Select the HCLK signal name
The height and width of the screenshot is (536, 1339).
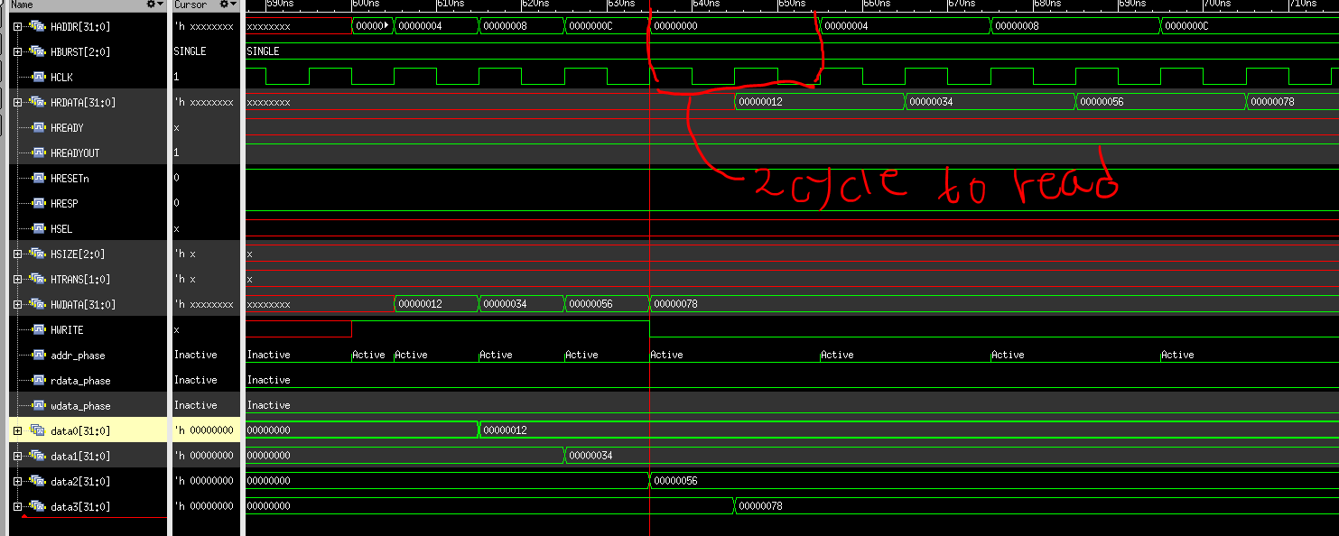(61, 78)
